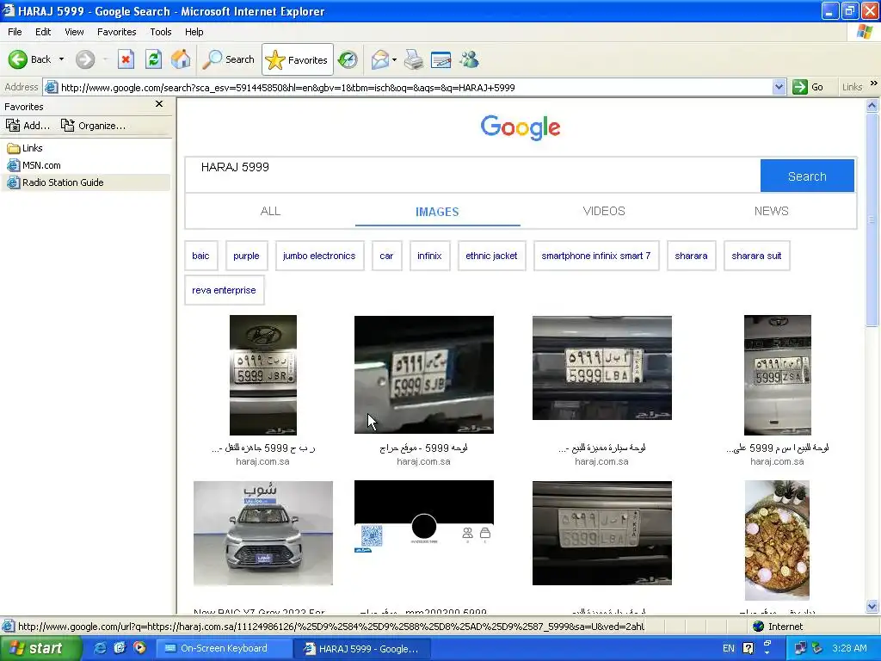Image resolution: width=881 pixels, height=661 pixels.
Task: Open the Help menu
Action: [x=194, y=32]
